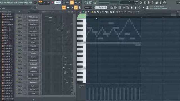The width and height of the screenshot is (180, 101).
Task: Click the add channel plus button
Action: (x=33, y=99)
